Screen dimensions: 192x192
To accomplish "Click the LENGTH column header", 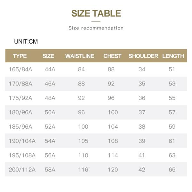I will pos(173,56).
